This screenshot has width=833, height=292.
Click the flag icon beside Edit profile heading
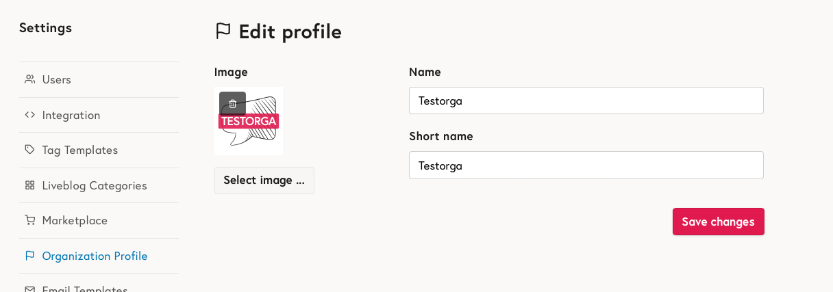tap(223, 31)
